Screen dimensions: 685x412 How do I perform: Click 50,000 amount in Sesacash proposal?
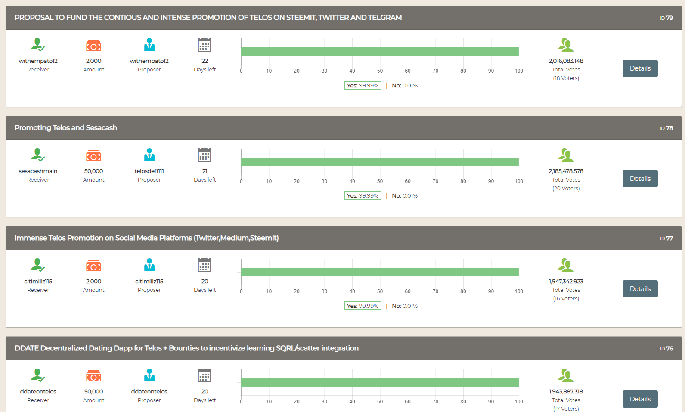pos(93,171)
